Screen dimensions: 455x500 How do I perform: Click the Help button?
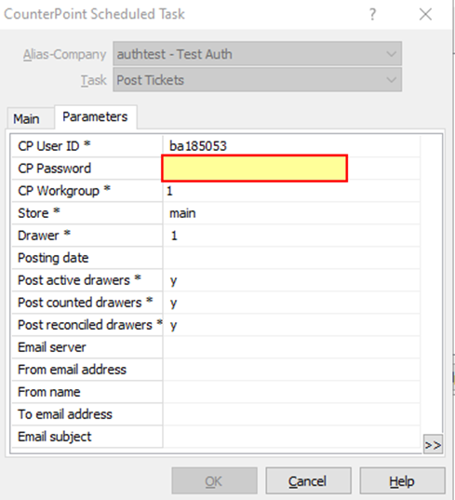pos(402,480)
